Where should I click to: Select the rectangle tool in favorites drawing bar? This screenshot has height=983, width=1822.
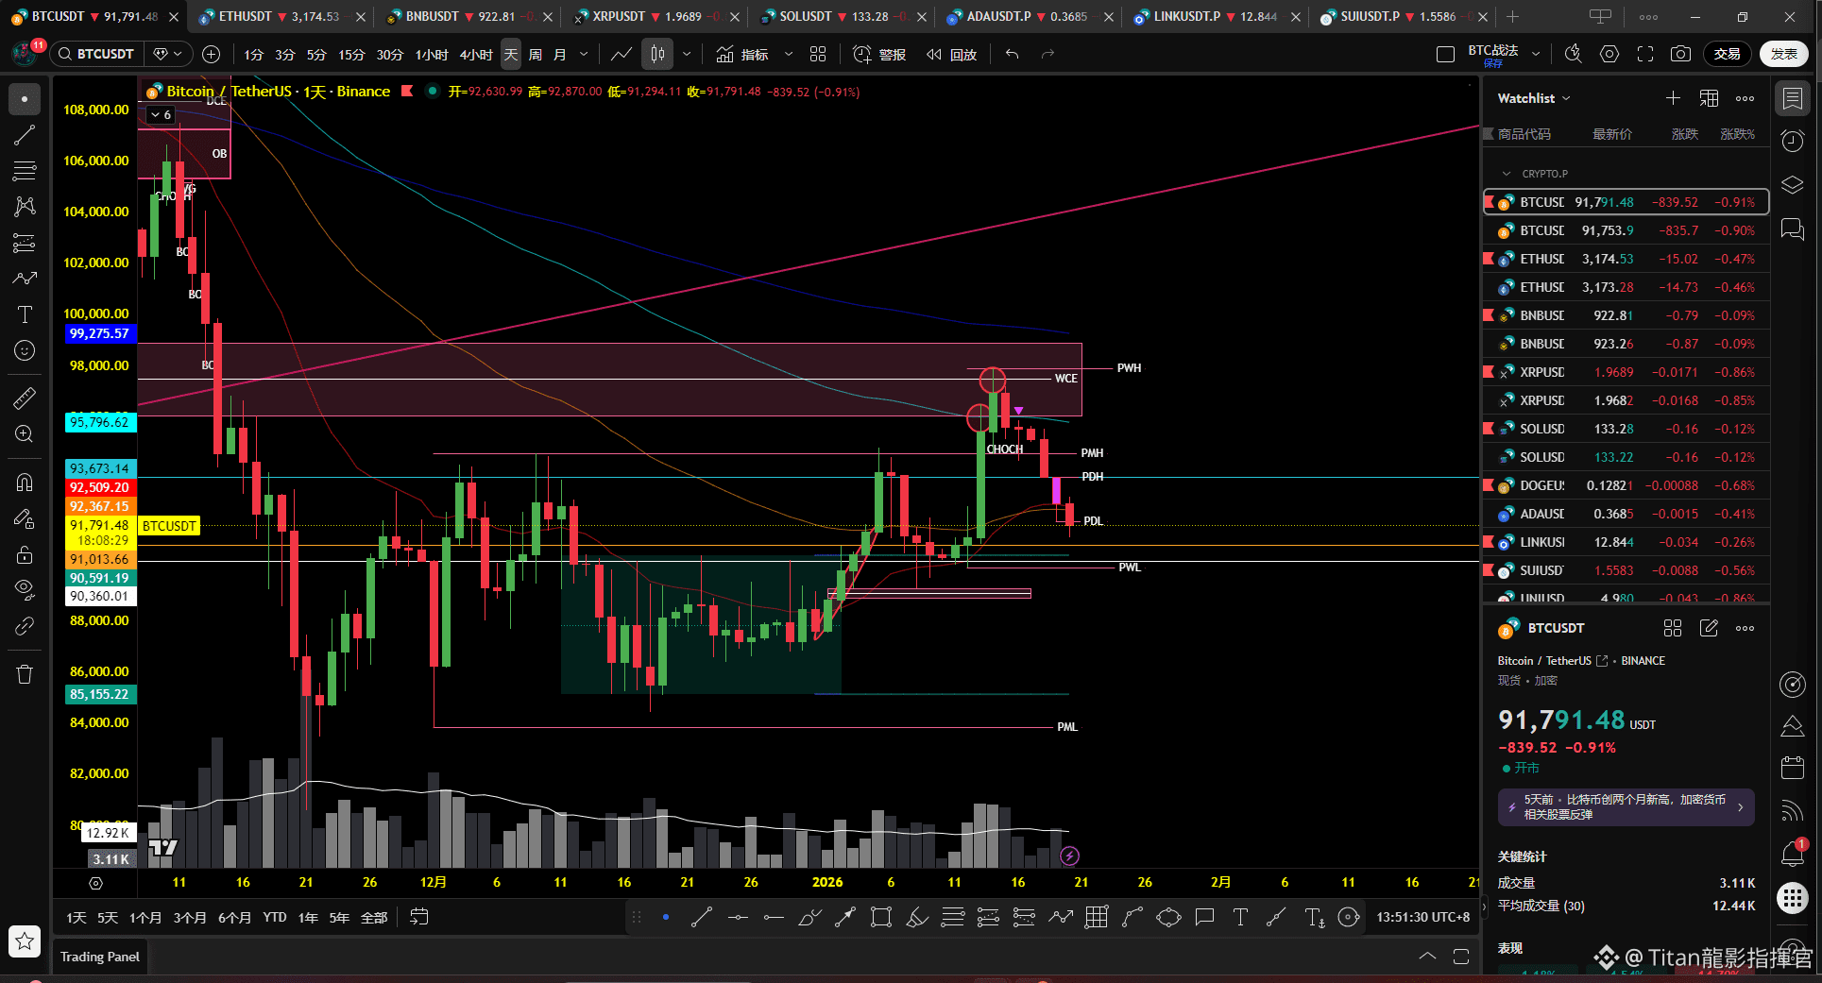(x=880, y=917)
